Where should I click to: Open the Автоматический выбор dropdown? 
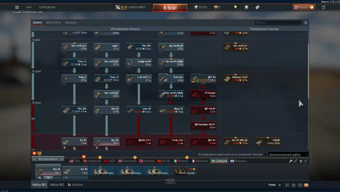pos(288,154)
